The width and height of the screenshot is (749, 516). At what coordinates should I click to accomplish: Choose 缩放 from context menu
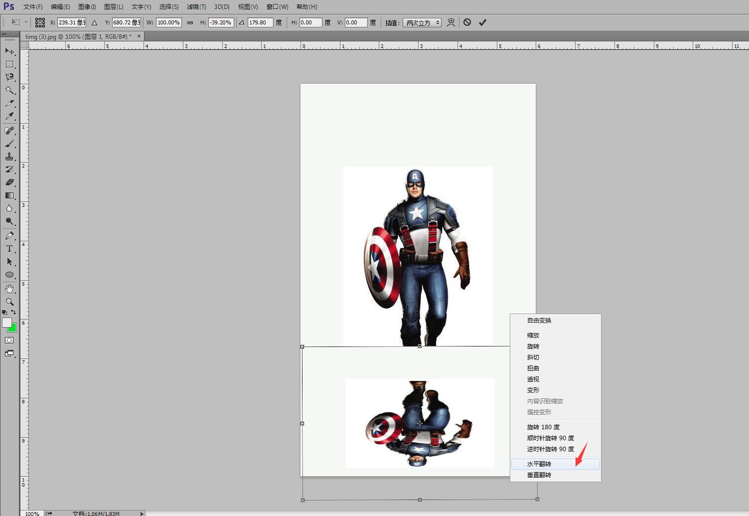[x=556, y=336]
